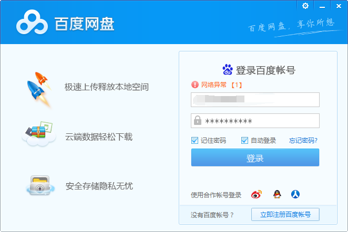Click the red network error warning icon

click(195, 85)
